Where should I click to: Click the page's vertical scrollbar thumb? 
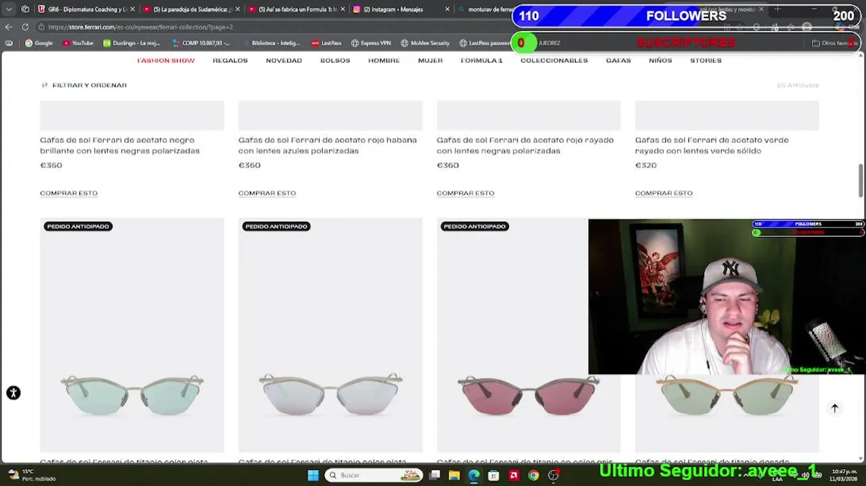tap(861, 180)
